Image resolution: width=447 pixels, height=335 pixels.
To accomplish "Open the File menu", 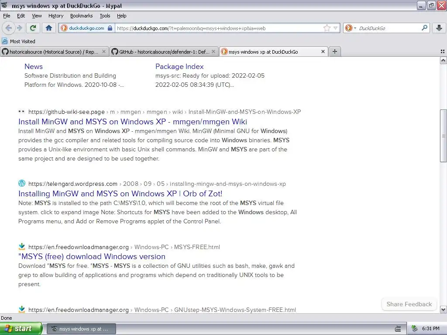I will point(7,16).
